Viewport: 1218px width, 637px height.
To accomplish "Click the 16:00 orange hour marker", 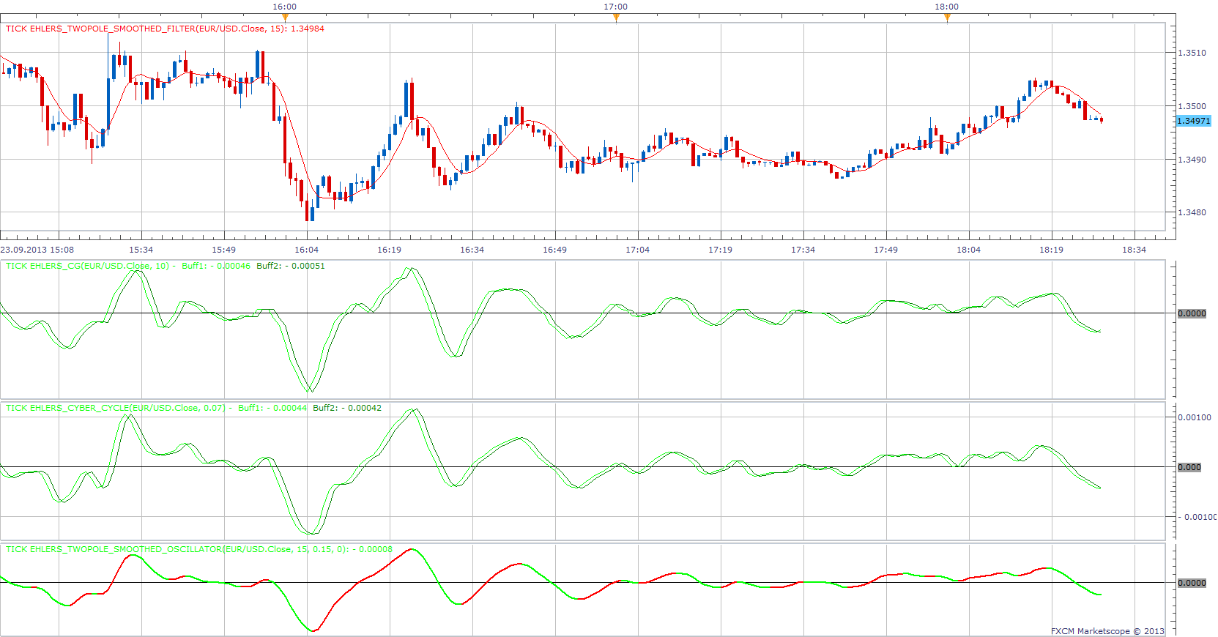I will [285, 18].
